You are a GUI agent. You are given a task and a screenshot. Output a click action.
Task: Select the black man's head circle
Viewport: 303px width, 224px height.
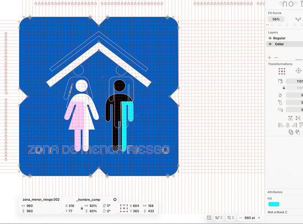[119, 86]
